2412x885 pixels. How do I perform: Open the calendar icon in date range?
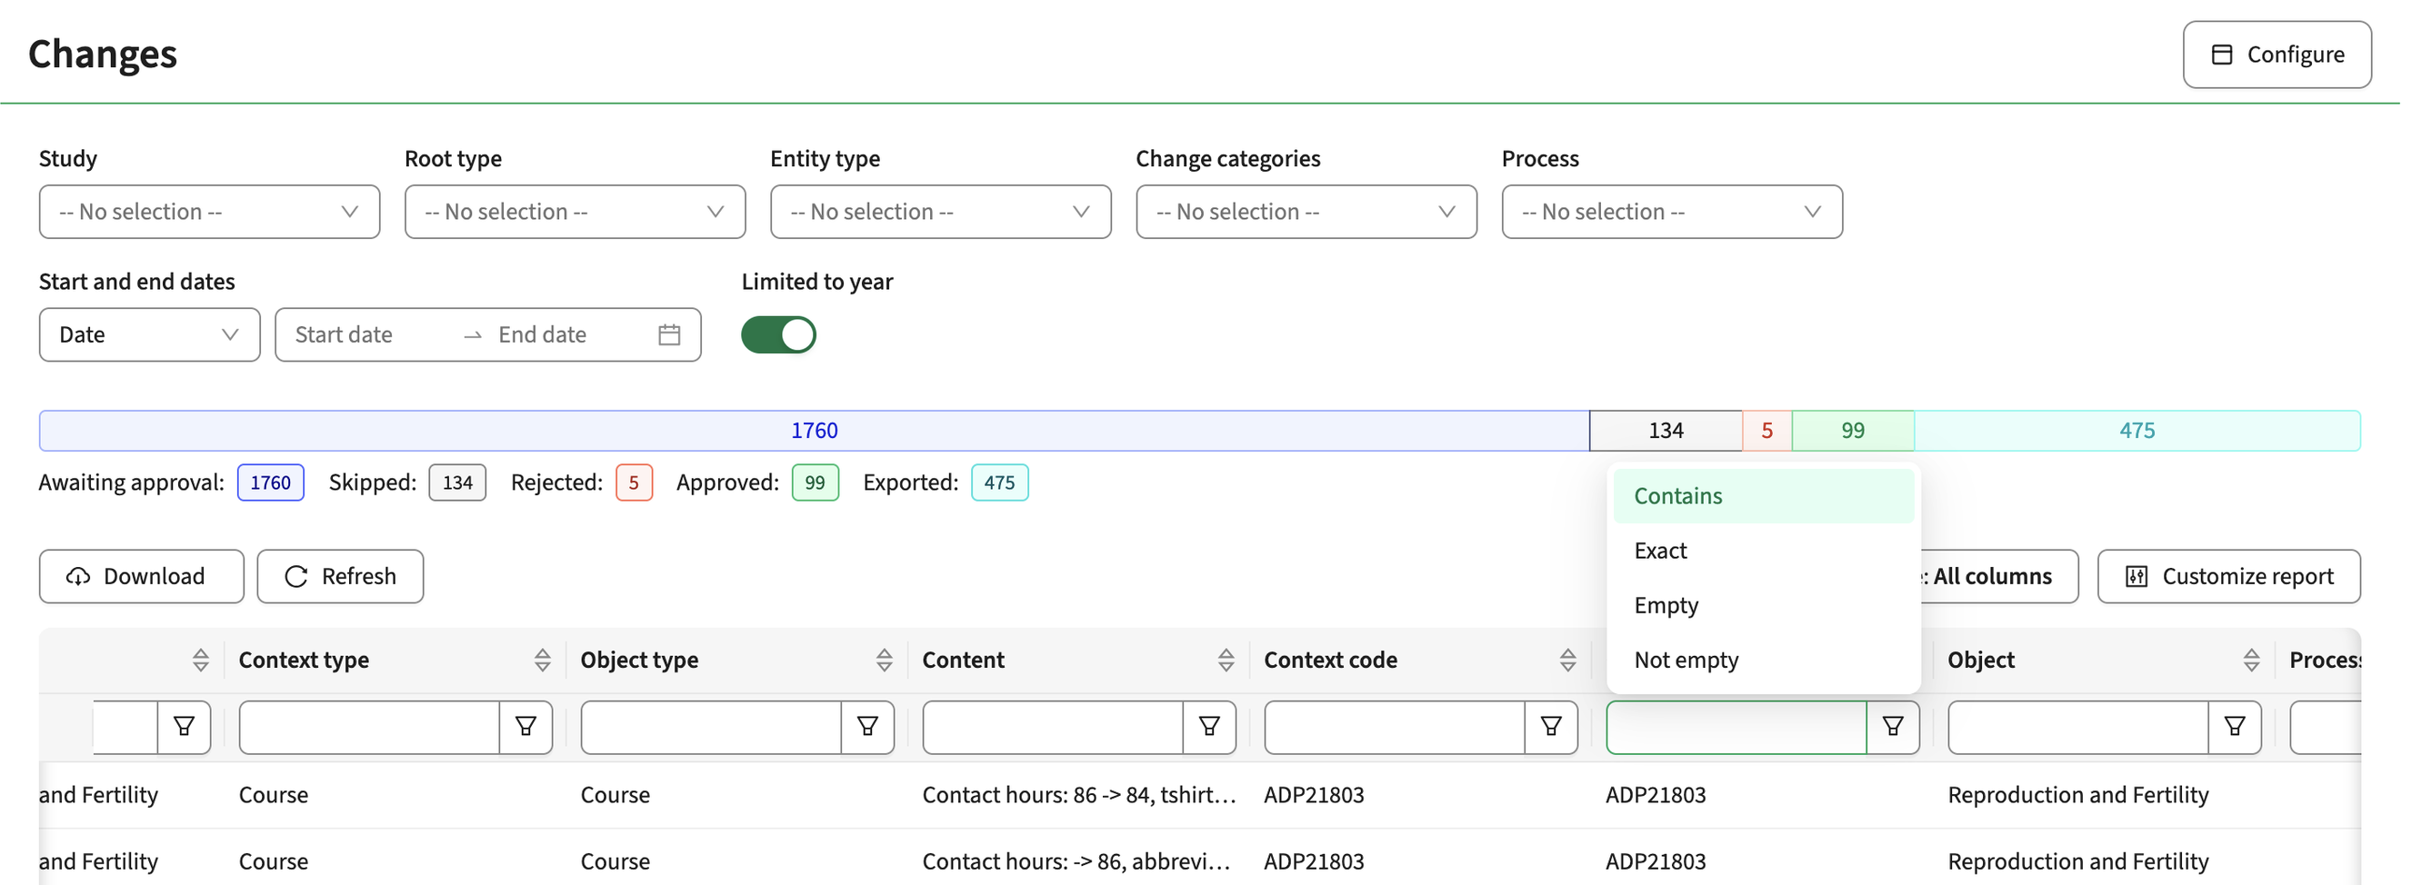click(668, 335)
